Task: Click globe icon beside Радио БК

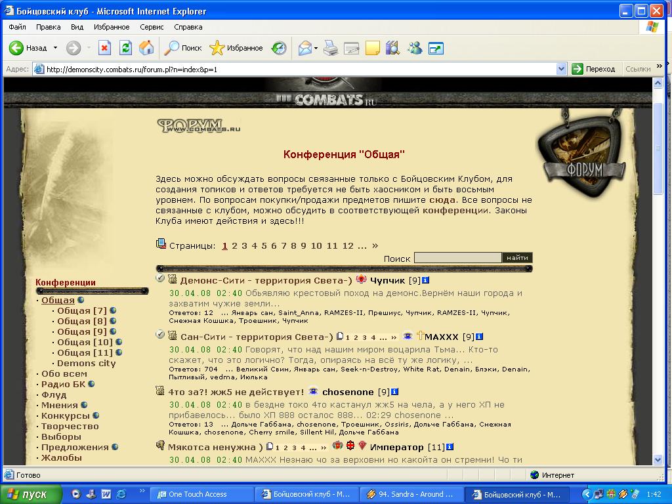Action: [x=91, y=384]
